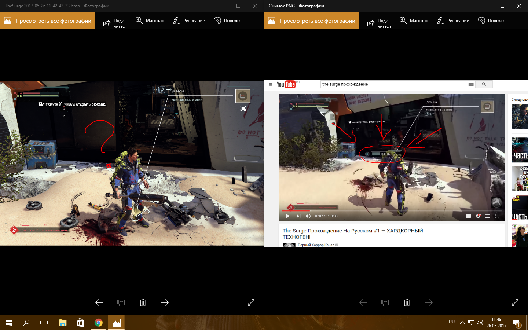Start a slideshow in the TheSurge window
The width and height of the screenshot is (528, 330).
(x=121, y=302)
